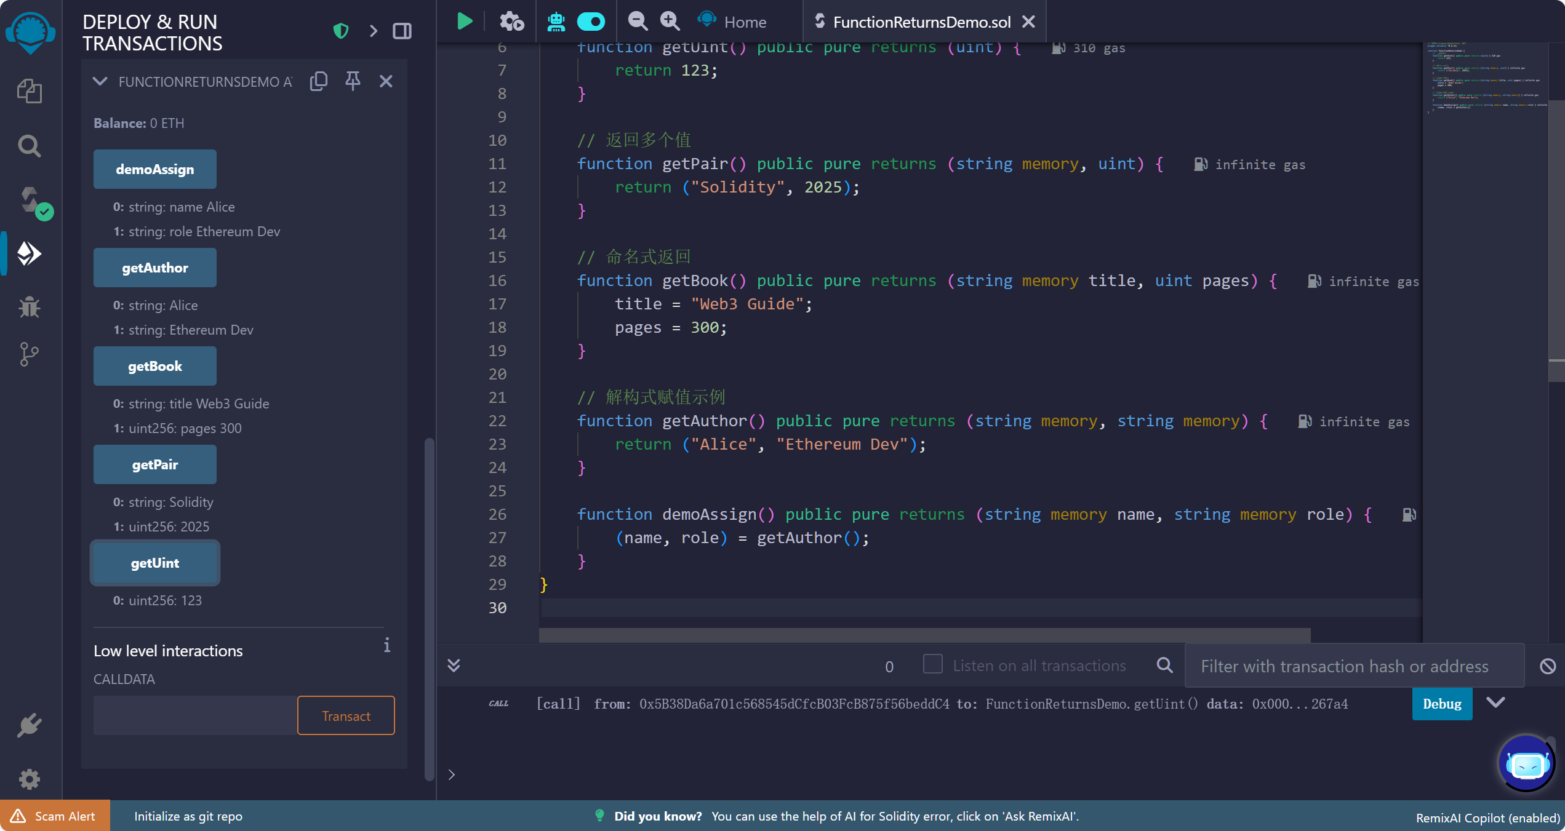Image resolution: width=1565 pixels, height=831 pixels.
Task: Zoom in on the editor
Action: point(670,20)
